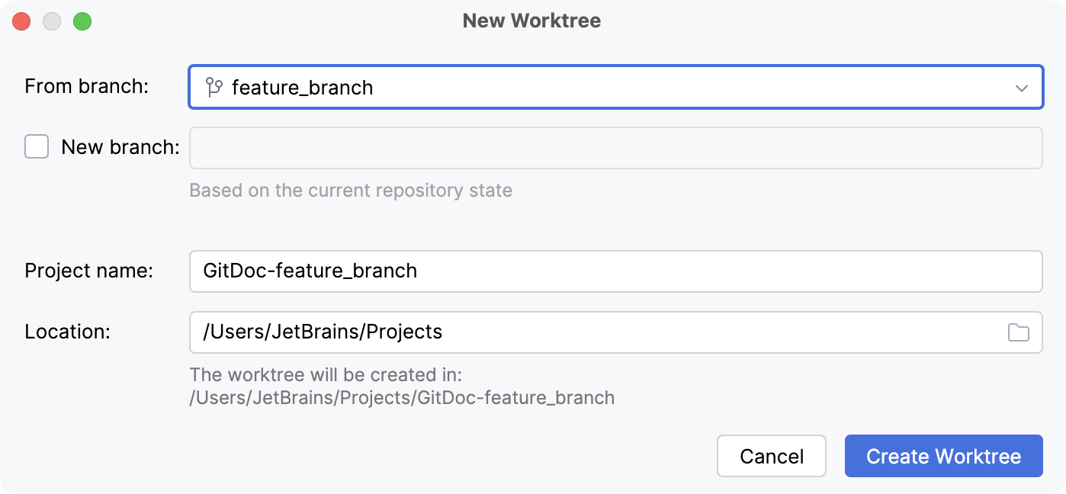Click the New Worktree dialog title
The height and width of the screenshot is (494, 1066).
click(532, 21)
